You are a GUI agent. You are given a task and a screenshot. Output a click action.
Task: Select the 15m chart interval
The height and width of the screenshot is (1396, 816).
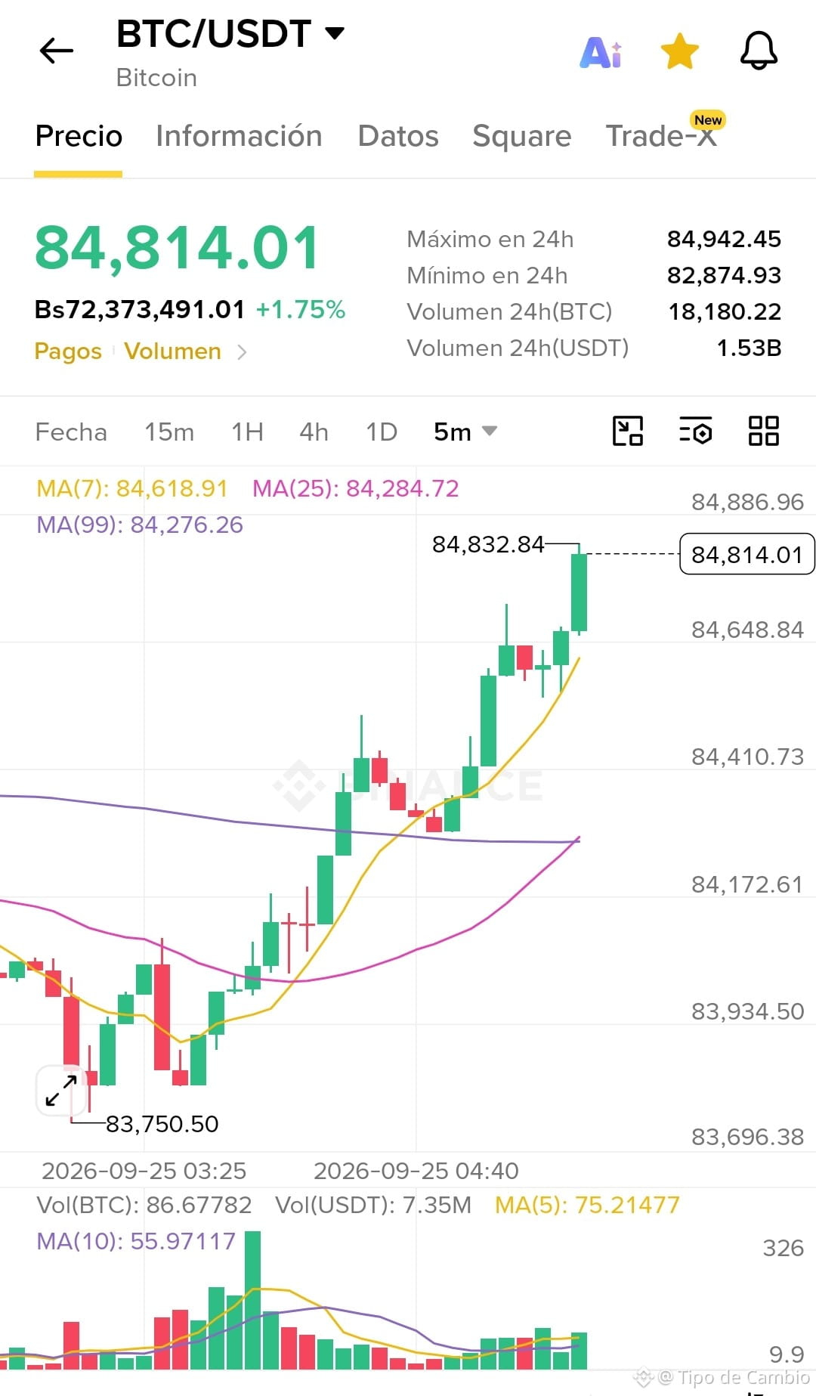[x=169, y=432]
